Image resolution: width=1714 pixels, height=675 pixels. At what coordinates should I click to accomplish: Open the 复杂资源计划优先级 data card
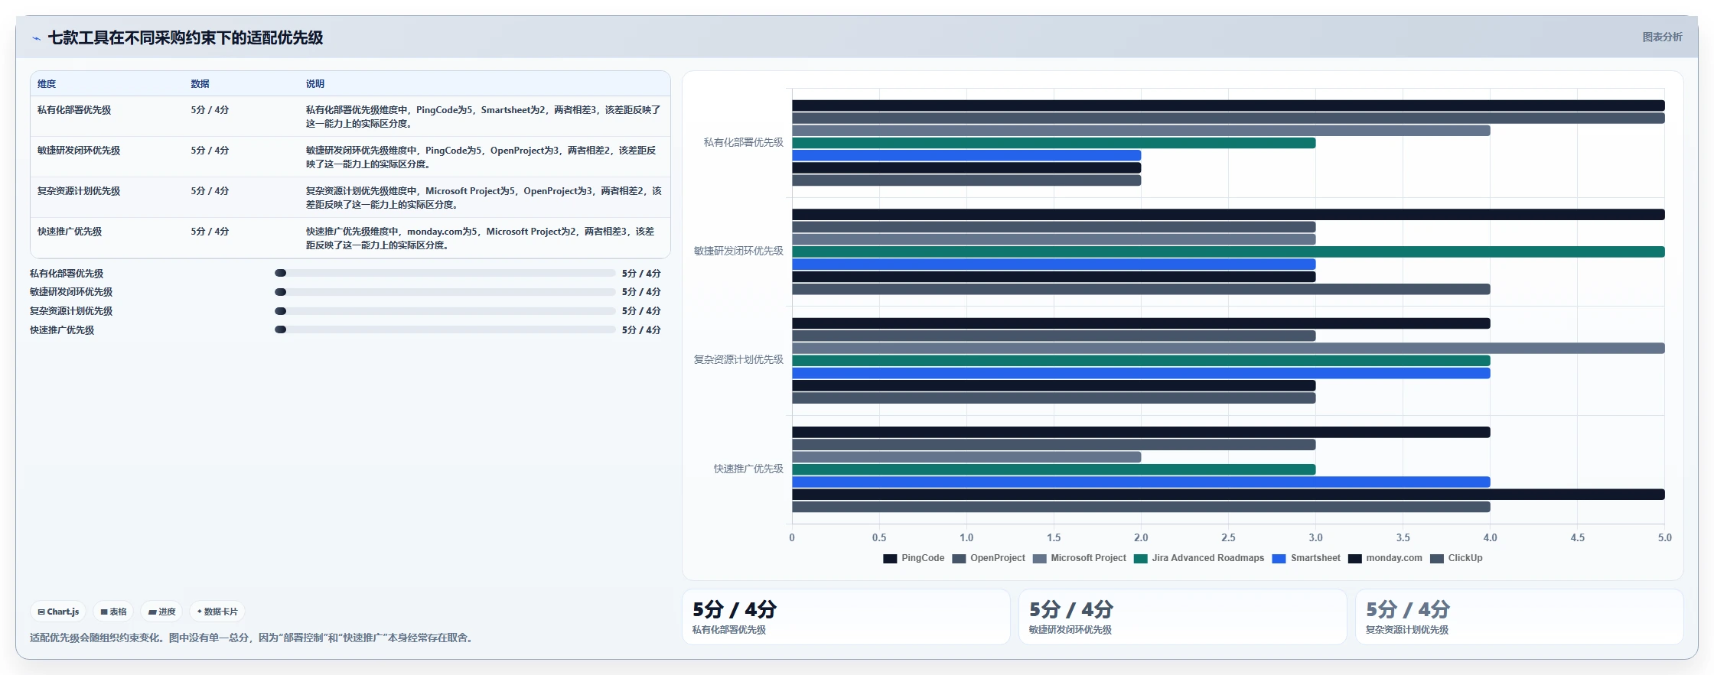tap(1520, 617)
